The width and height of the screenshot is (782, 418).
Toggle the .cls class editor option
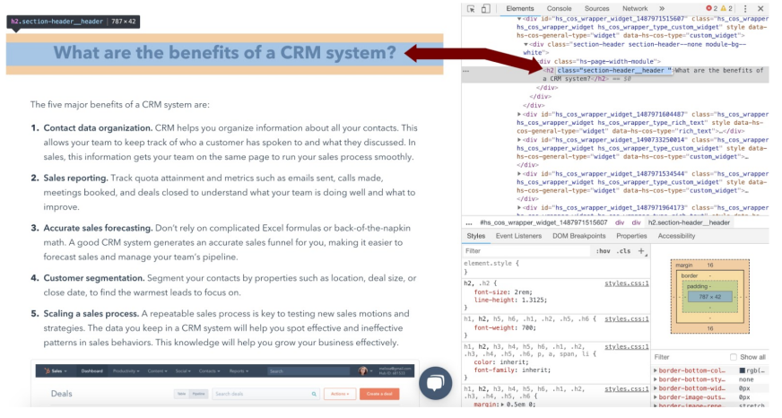click(623, 251)
